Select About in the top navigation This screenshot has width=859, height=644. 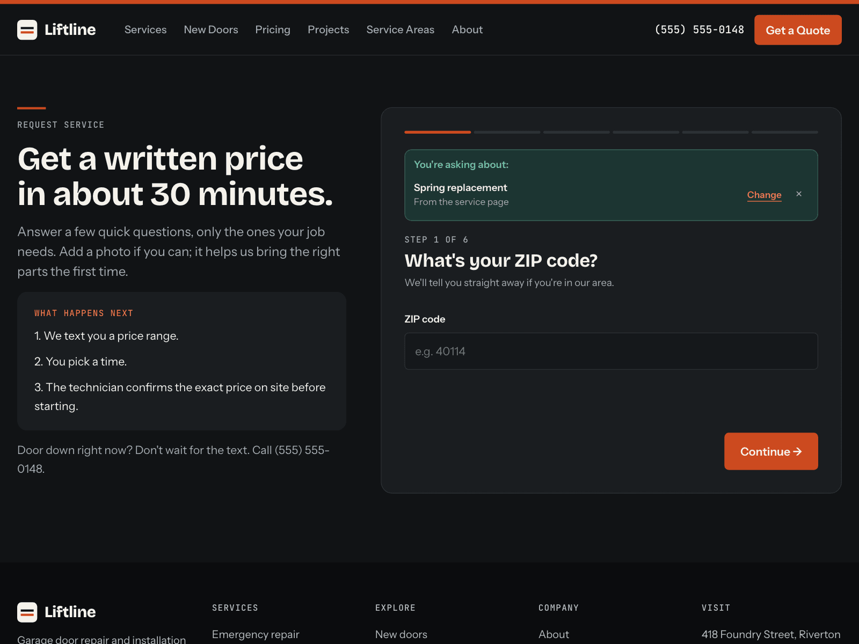click(467, 30)
